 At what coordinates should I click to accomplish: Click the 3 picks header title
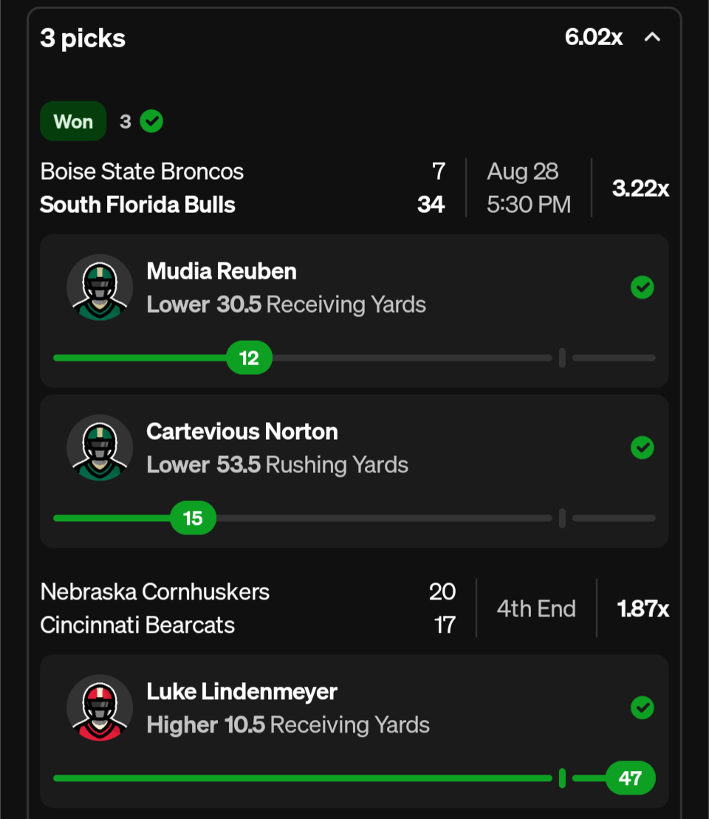83,38
